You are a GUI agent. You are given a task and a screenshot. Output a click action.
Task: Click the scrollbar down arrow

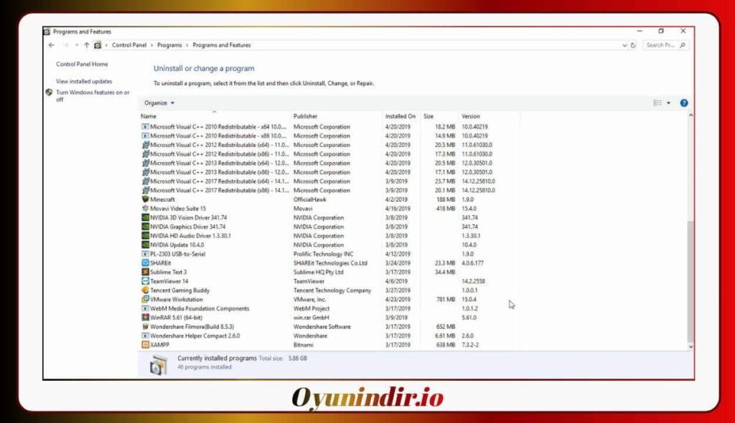[x=690, y=346]
